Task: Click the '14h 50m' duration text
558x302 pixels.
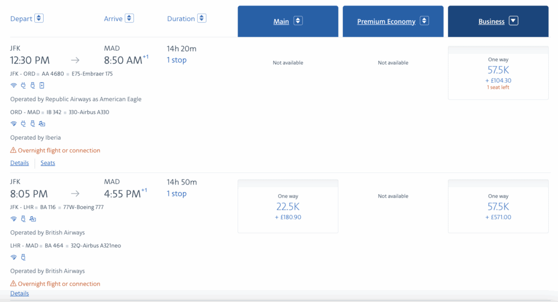Action: (x=182, y=182)
